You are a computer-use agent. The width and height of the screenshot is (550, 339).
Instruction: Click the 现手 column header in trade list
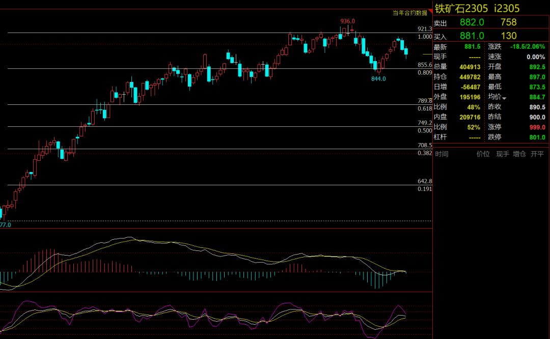click(502, 154)
